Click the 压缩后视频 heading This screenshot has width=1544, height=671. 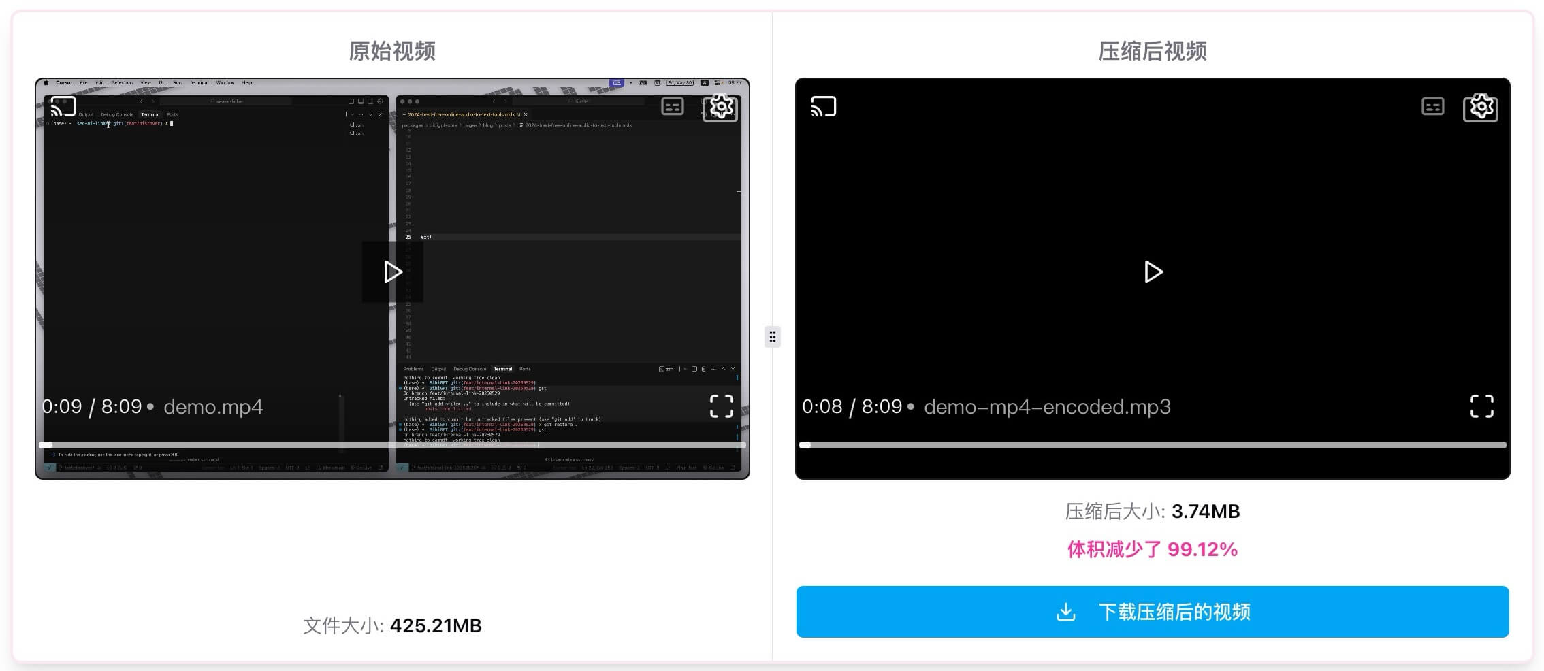pyautogui.click(x=1153, y=51)
